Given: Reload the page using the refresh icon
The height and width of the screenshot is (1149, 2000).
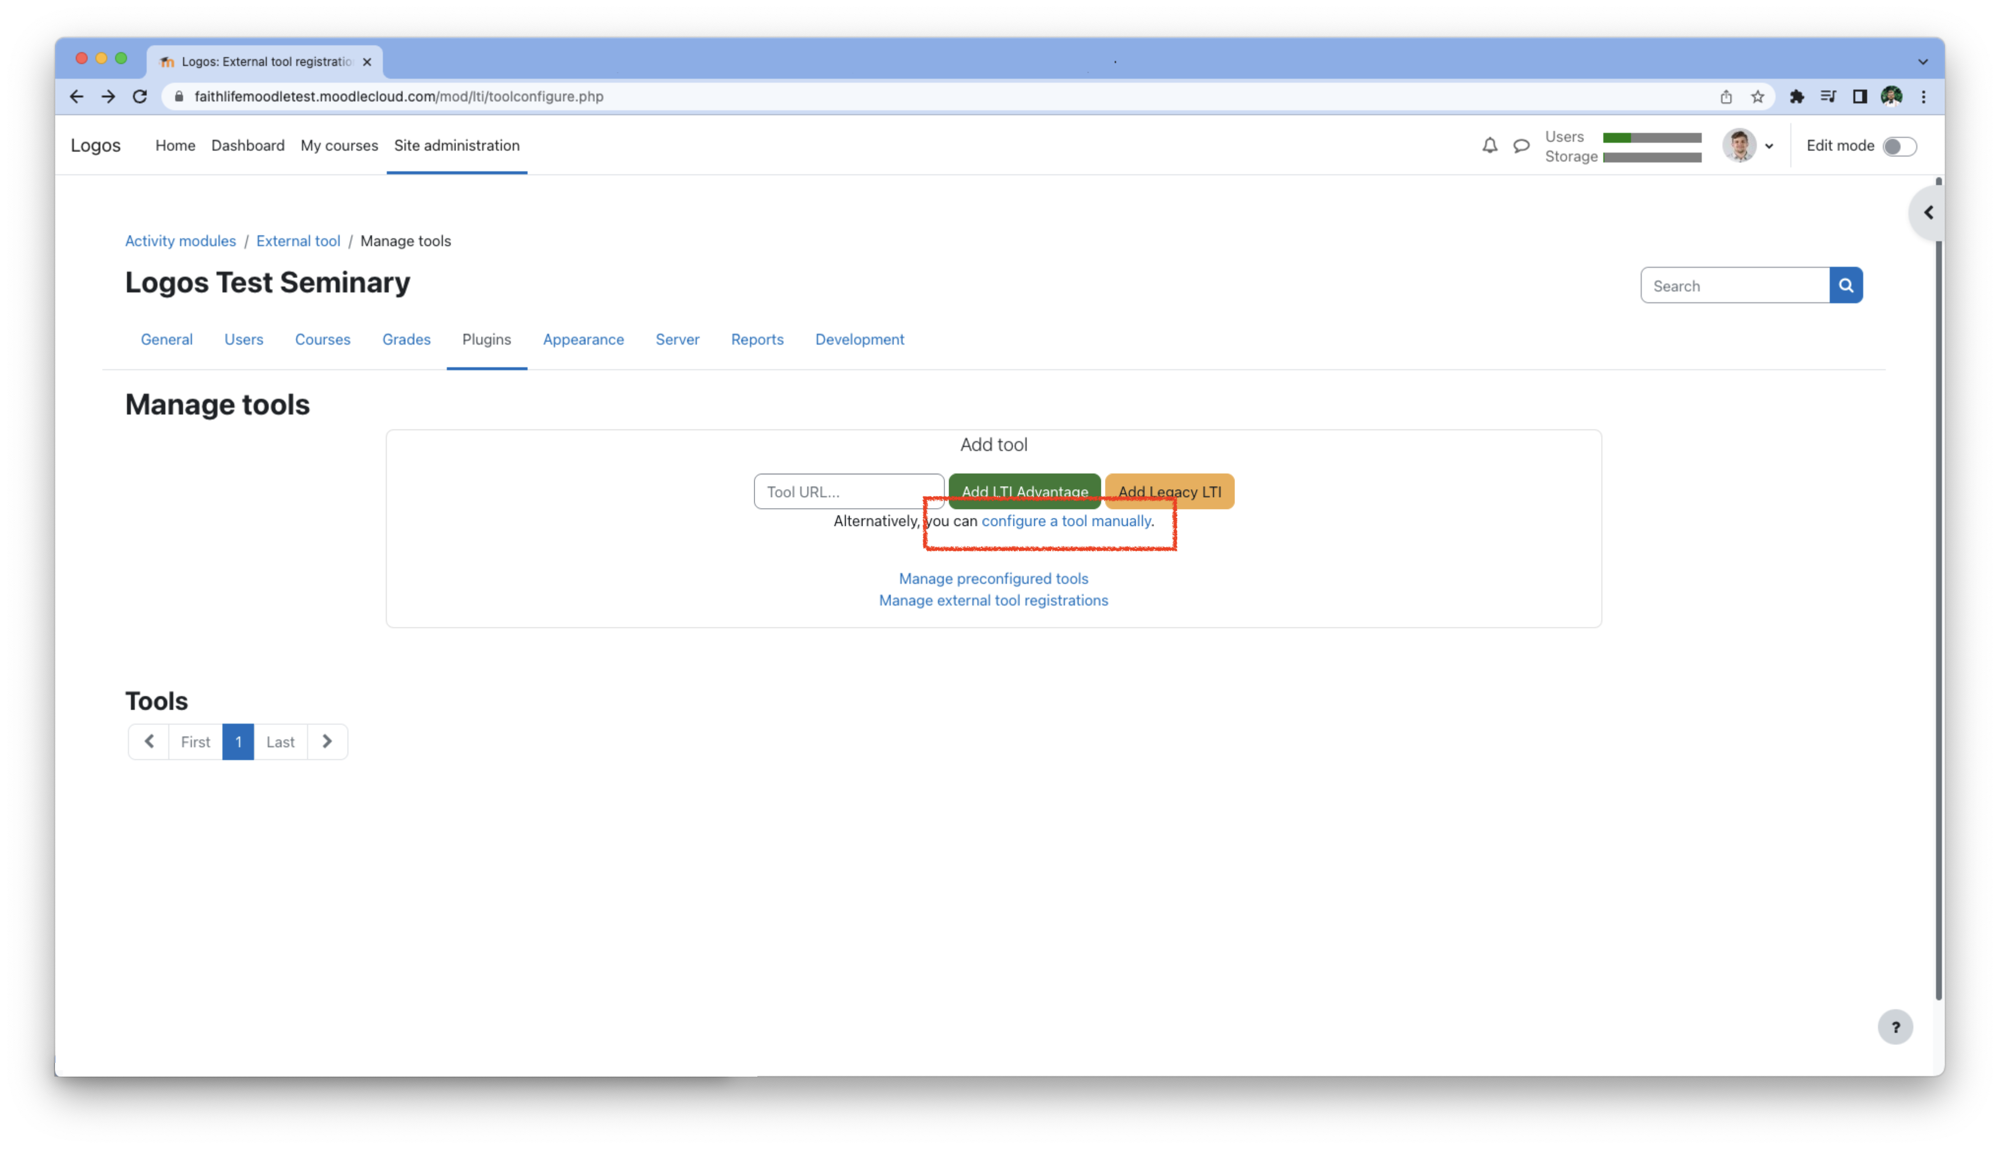Looking at the screenshot, I should [140, 96].
